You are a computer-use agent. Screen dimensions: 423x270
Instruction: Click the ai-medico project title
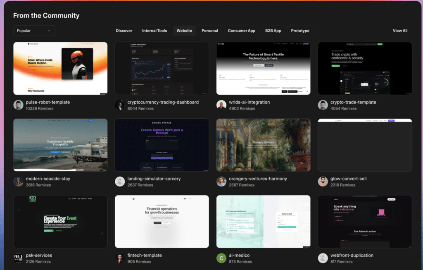pyautogui.click(x=239, y=256)
